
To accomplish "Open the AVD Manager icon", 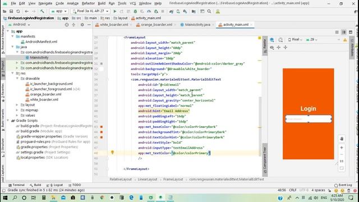I will [178, 11].
